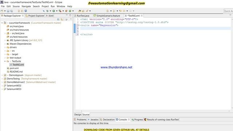Switch to the JUnit tab
This screenshot has height=131, width=233.
tap(50, 16)
